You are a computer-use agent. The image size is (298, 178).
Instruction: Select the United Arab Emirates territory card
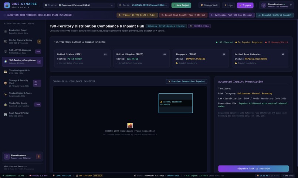[260, 59]
